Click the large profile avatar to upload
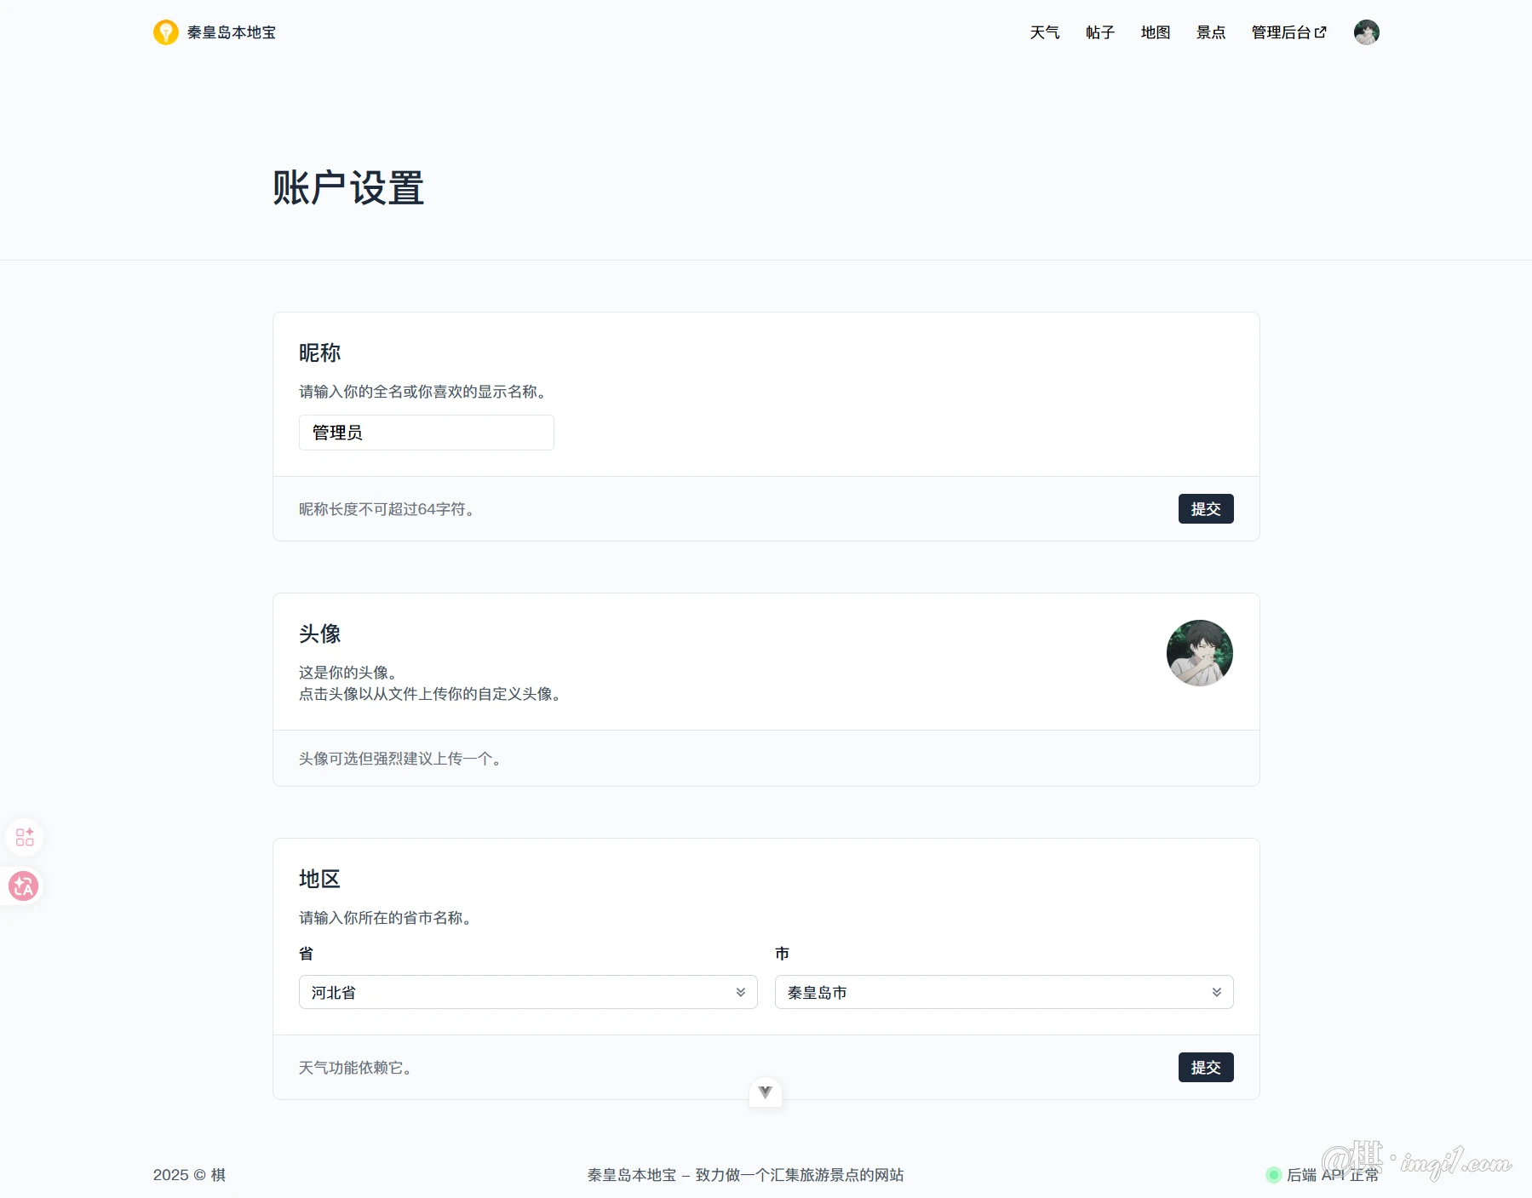This screenshot has width=1532, height=1198. coord(1199,653)
